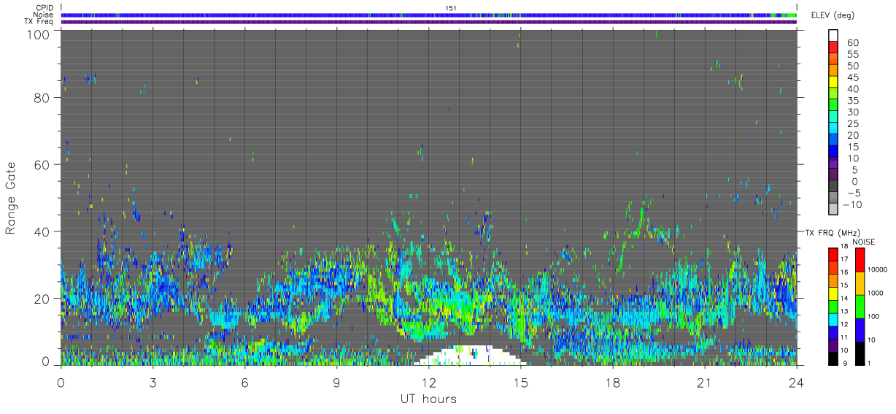The height and width of the screenshot is (414, 896).
Task: Click the 6 tick label on UT axis
Action: pyautogui.click(x=244, y=383)
